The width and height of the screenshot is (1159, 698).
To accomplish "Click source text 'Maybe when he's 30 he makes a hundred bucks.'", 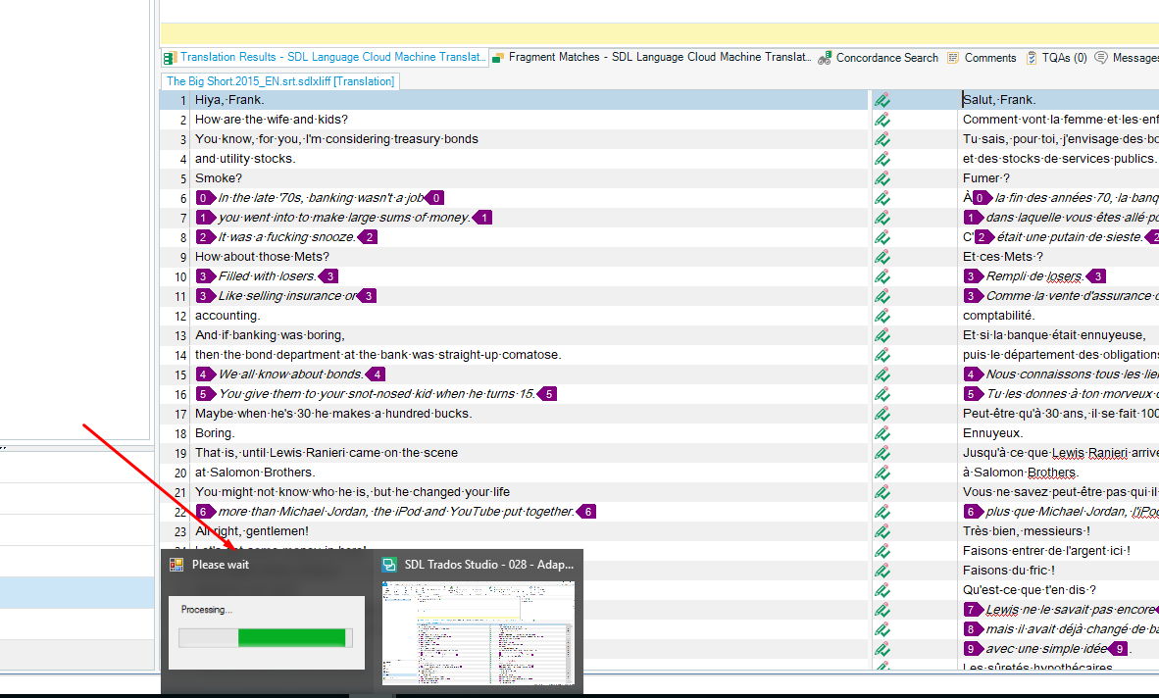I will pos(333,414).
